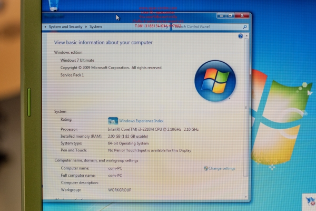Click the Change settings link

pyautogui.click(x=222, y=168)
